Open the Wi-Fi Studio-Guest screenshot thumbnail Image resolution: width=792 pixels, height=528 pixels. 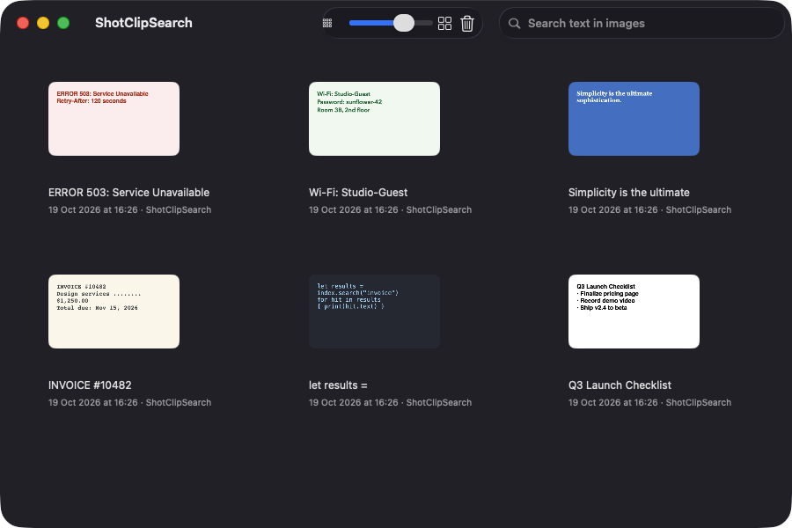tap(374, 119)
